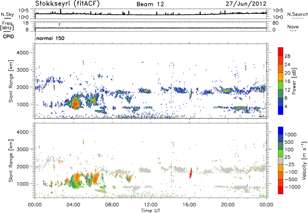The height and width of the screenshot is (213, 308).
Task: Click the "16:00" time tick label
Action: click(189, 205)
